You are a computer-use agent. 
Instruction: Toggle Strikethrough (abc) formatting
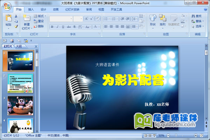click(69, 27)
